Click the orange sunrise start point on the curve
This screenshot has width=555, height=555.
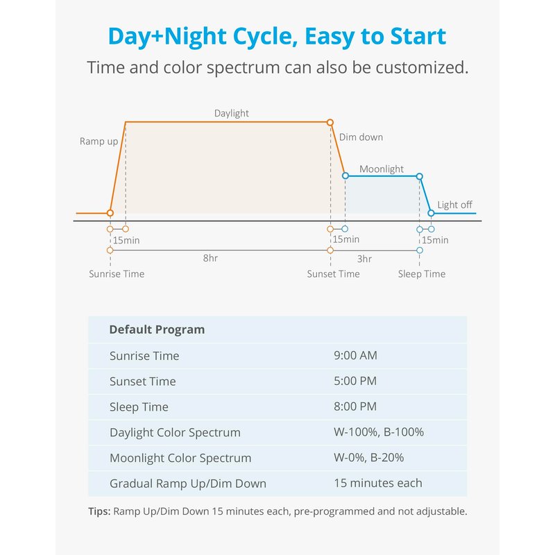coord(110,213)
